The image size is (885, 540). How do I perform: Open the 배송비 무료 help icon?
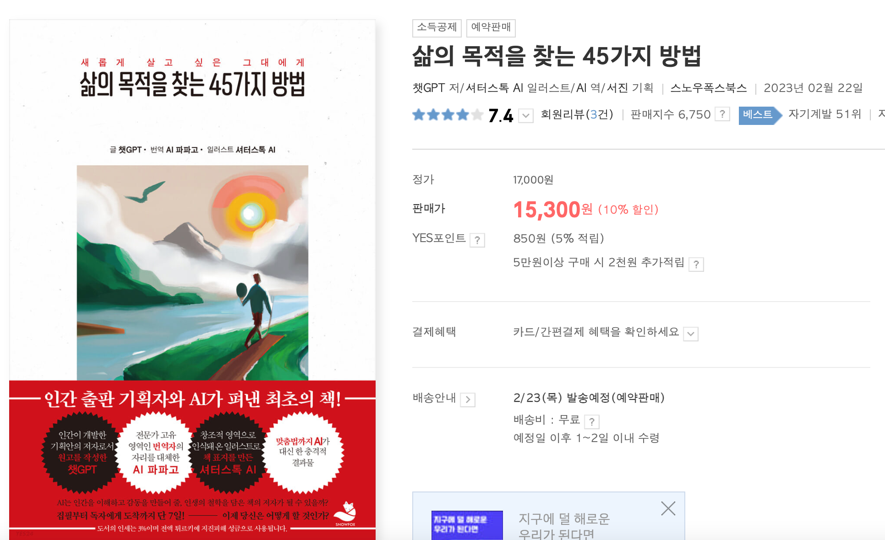[592, 421]
